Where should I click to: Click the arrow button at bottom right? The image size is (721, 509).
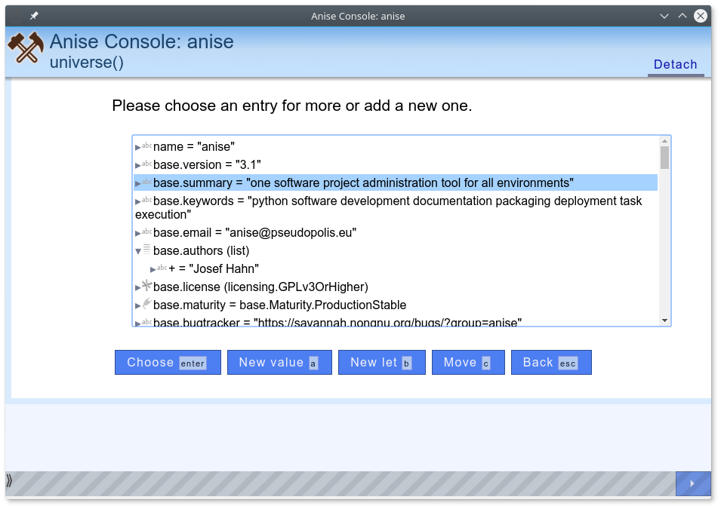pos(693,483)
